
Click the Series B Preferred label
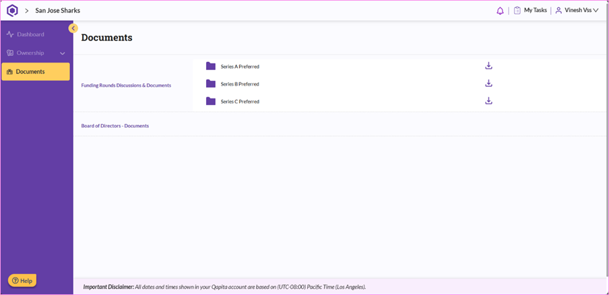(240, 84)
